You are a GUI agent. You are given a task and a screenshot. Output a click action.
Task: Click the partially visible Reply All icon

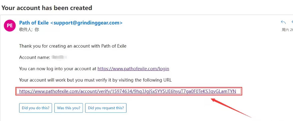(292, 22)
